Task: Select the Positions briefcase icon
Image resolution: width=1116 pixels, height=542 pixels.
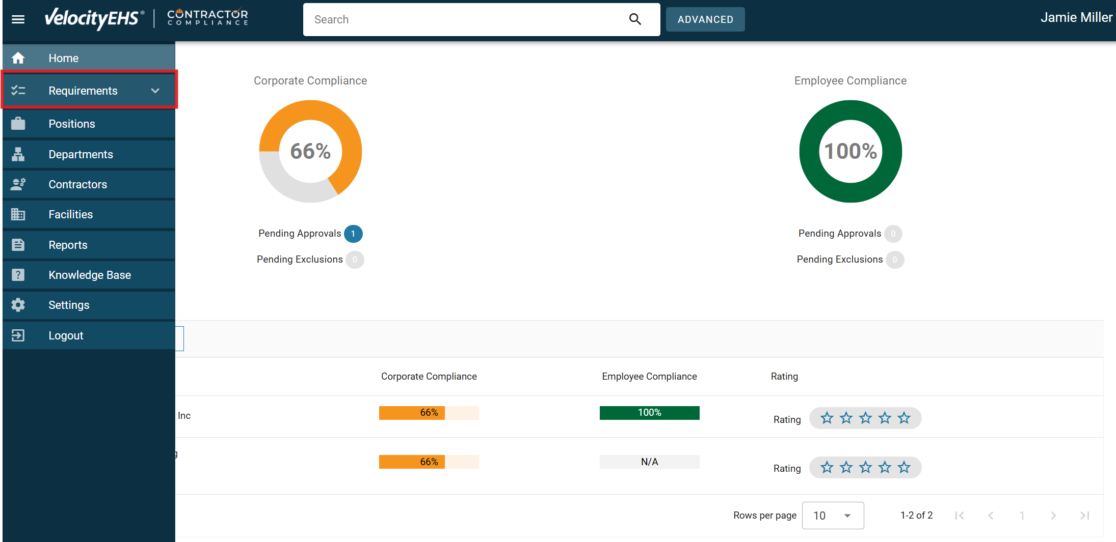Action: coord(18,123)
